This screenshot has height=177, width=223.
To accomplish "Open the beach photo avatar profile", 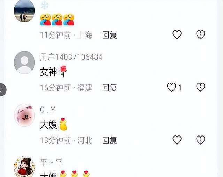I will tap(24, 11).
